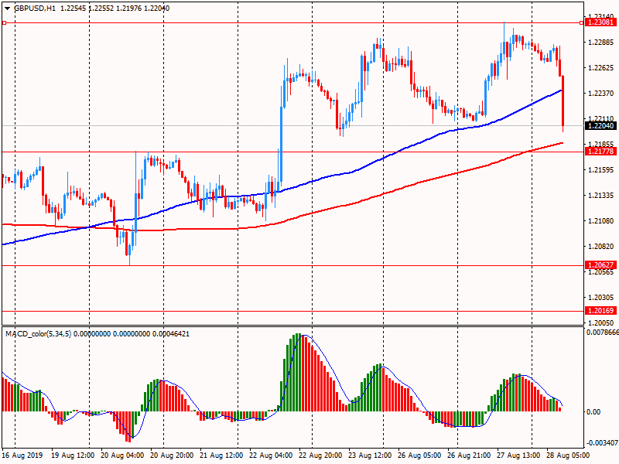Click the 21 Aug 12:00 time label

coord(221,455)
